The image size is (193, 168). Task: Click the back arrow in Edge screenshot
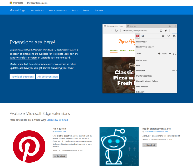pos(105,30)
